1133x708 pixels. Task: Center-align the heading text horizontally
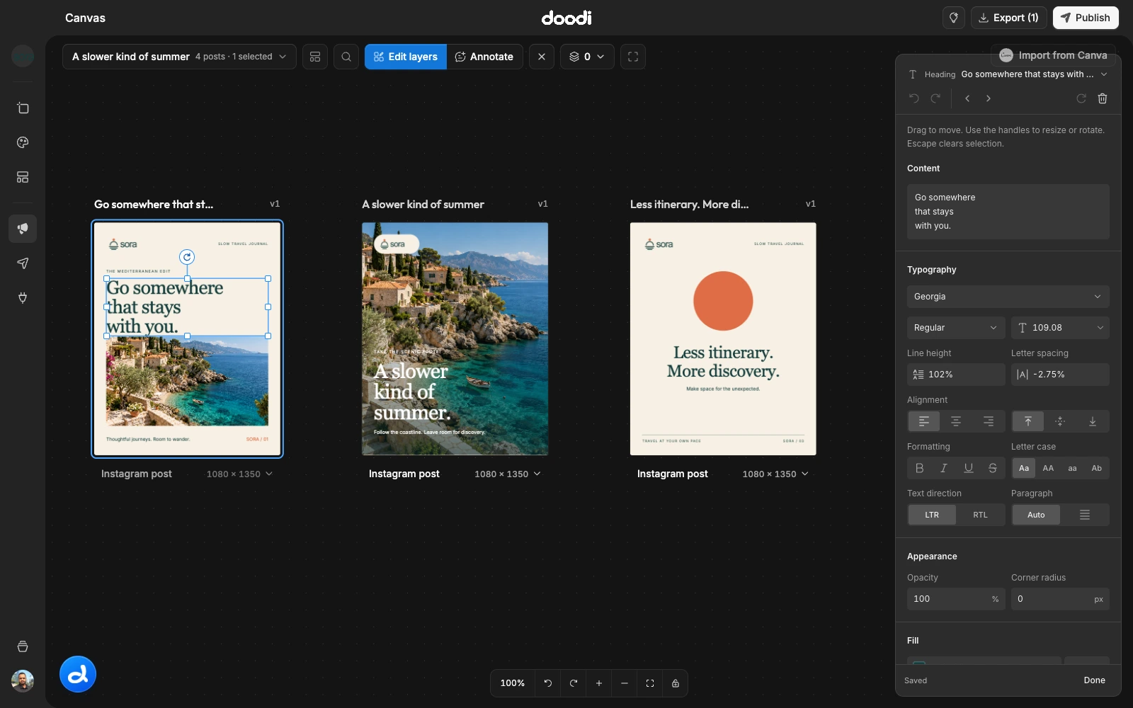click(956, 421)
